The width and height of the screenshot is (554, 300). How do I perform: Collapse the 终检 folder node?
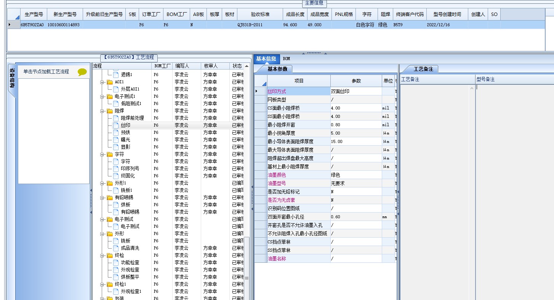pyautogui.click(x=102, y=255)
